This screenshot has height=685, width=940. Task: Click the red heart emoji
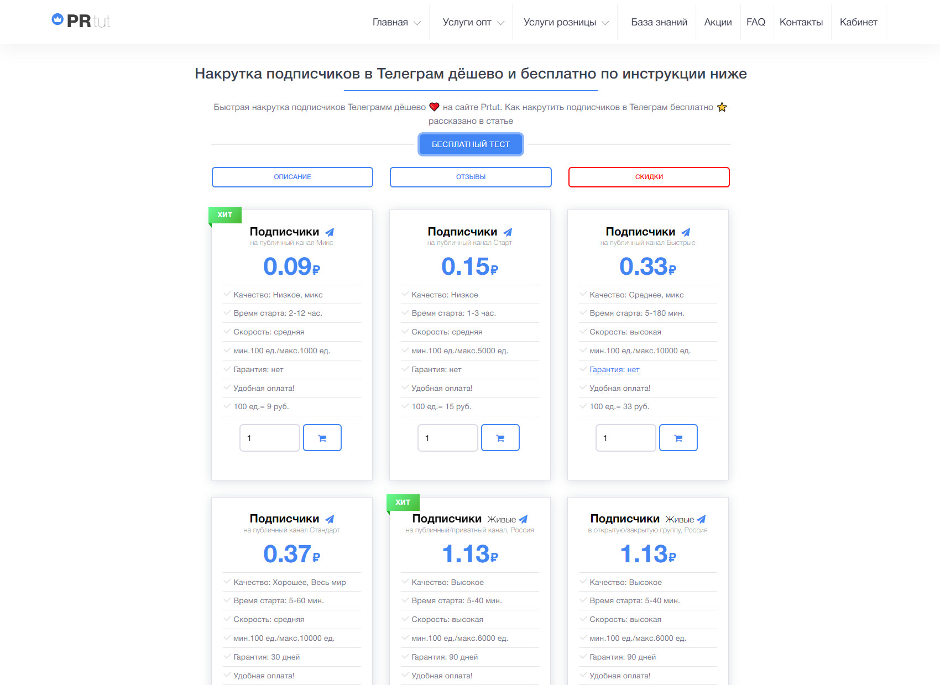[x=434, y=107]
